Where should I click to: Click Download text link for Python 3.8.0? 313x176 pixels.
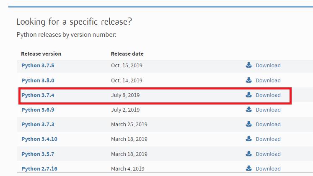pyautogui.click(x=268, y=80)
